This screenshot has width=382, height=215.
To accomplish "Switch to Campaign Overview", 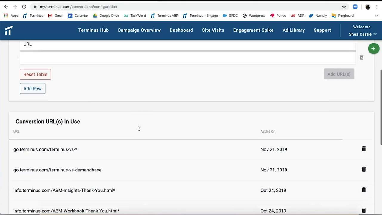I will tap(139, 30).
